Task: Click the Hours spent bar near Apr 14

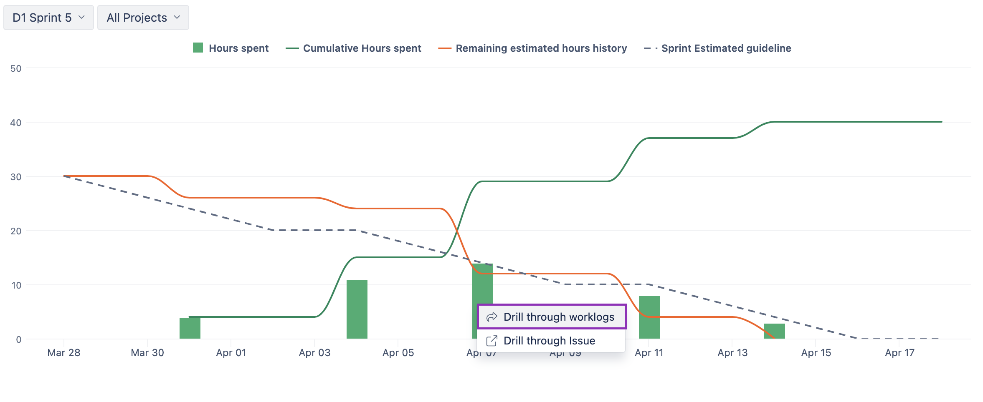Action: (x=775, y=331)
